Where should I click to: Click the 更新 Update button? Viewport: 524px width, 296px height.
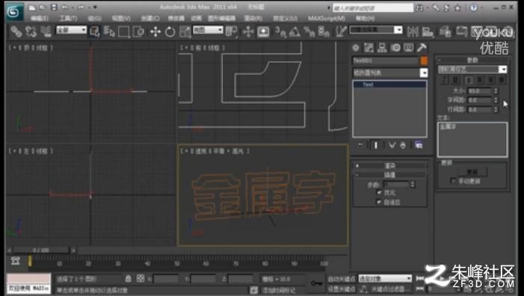[x=472, y=172]
